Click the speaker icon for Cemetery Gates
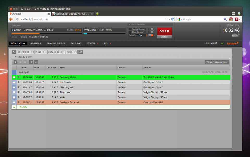The height and width of the screenshot is (157, 250). [19, 77]
